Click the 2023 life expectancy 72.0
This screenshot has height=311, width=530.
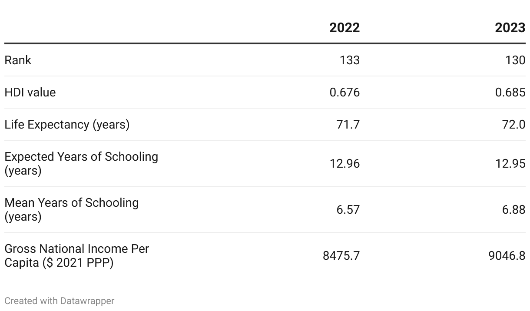point(513,125)
